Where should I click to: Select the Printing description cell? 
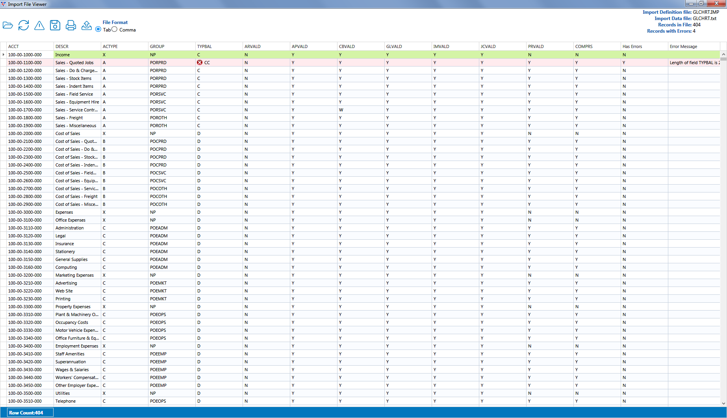pyautogui.click(x=77, y=299)
